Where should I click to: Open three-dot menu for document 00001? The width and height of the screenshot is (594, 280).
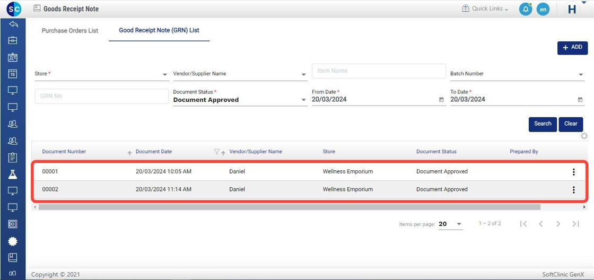click(573, 172)
